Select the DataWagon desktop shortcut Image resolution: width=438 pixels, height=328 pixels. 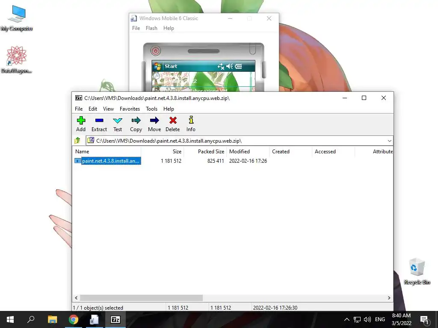coord(17,59)
